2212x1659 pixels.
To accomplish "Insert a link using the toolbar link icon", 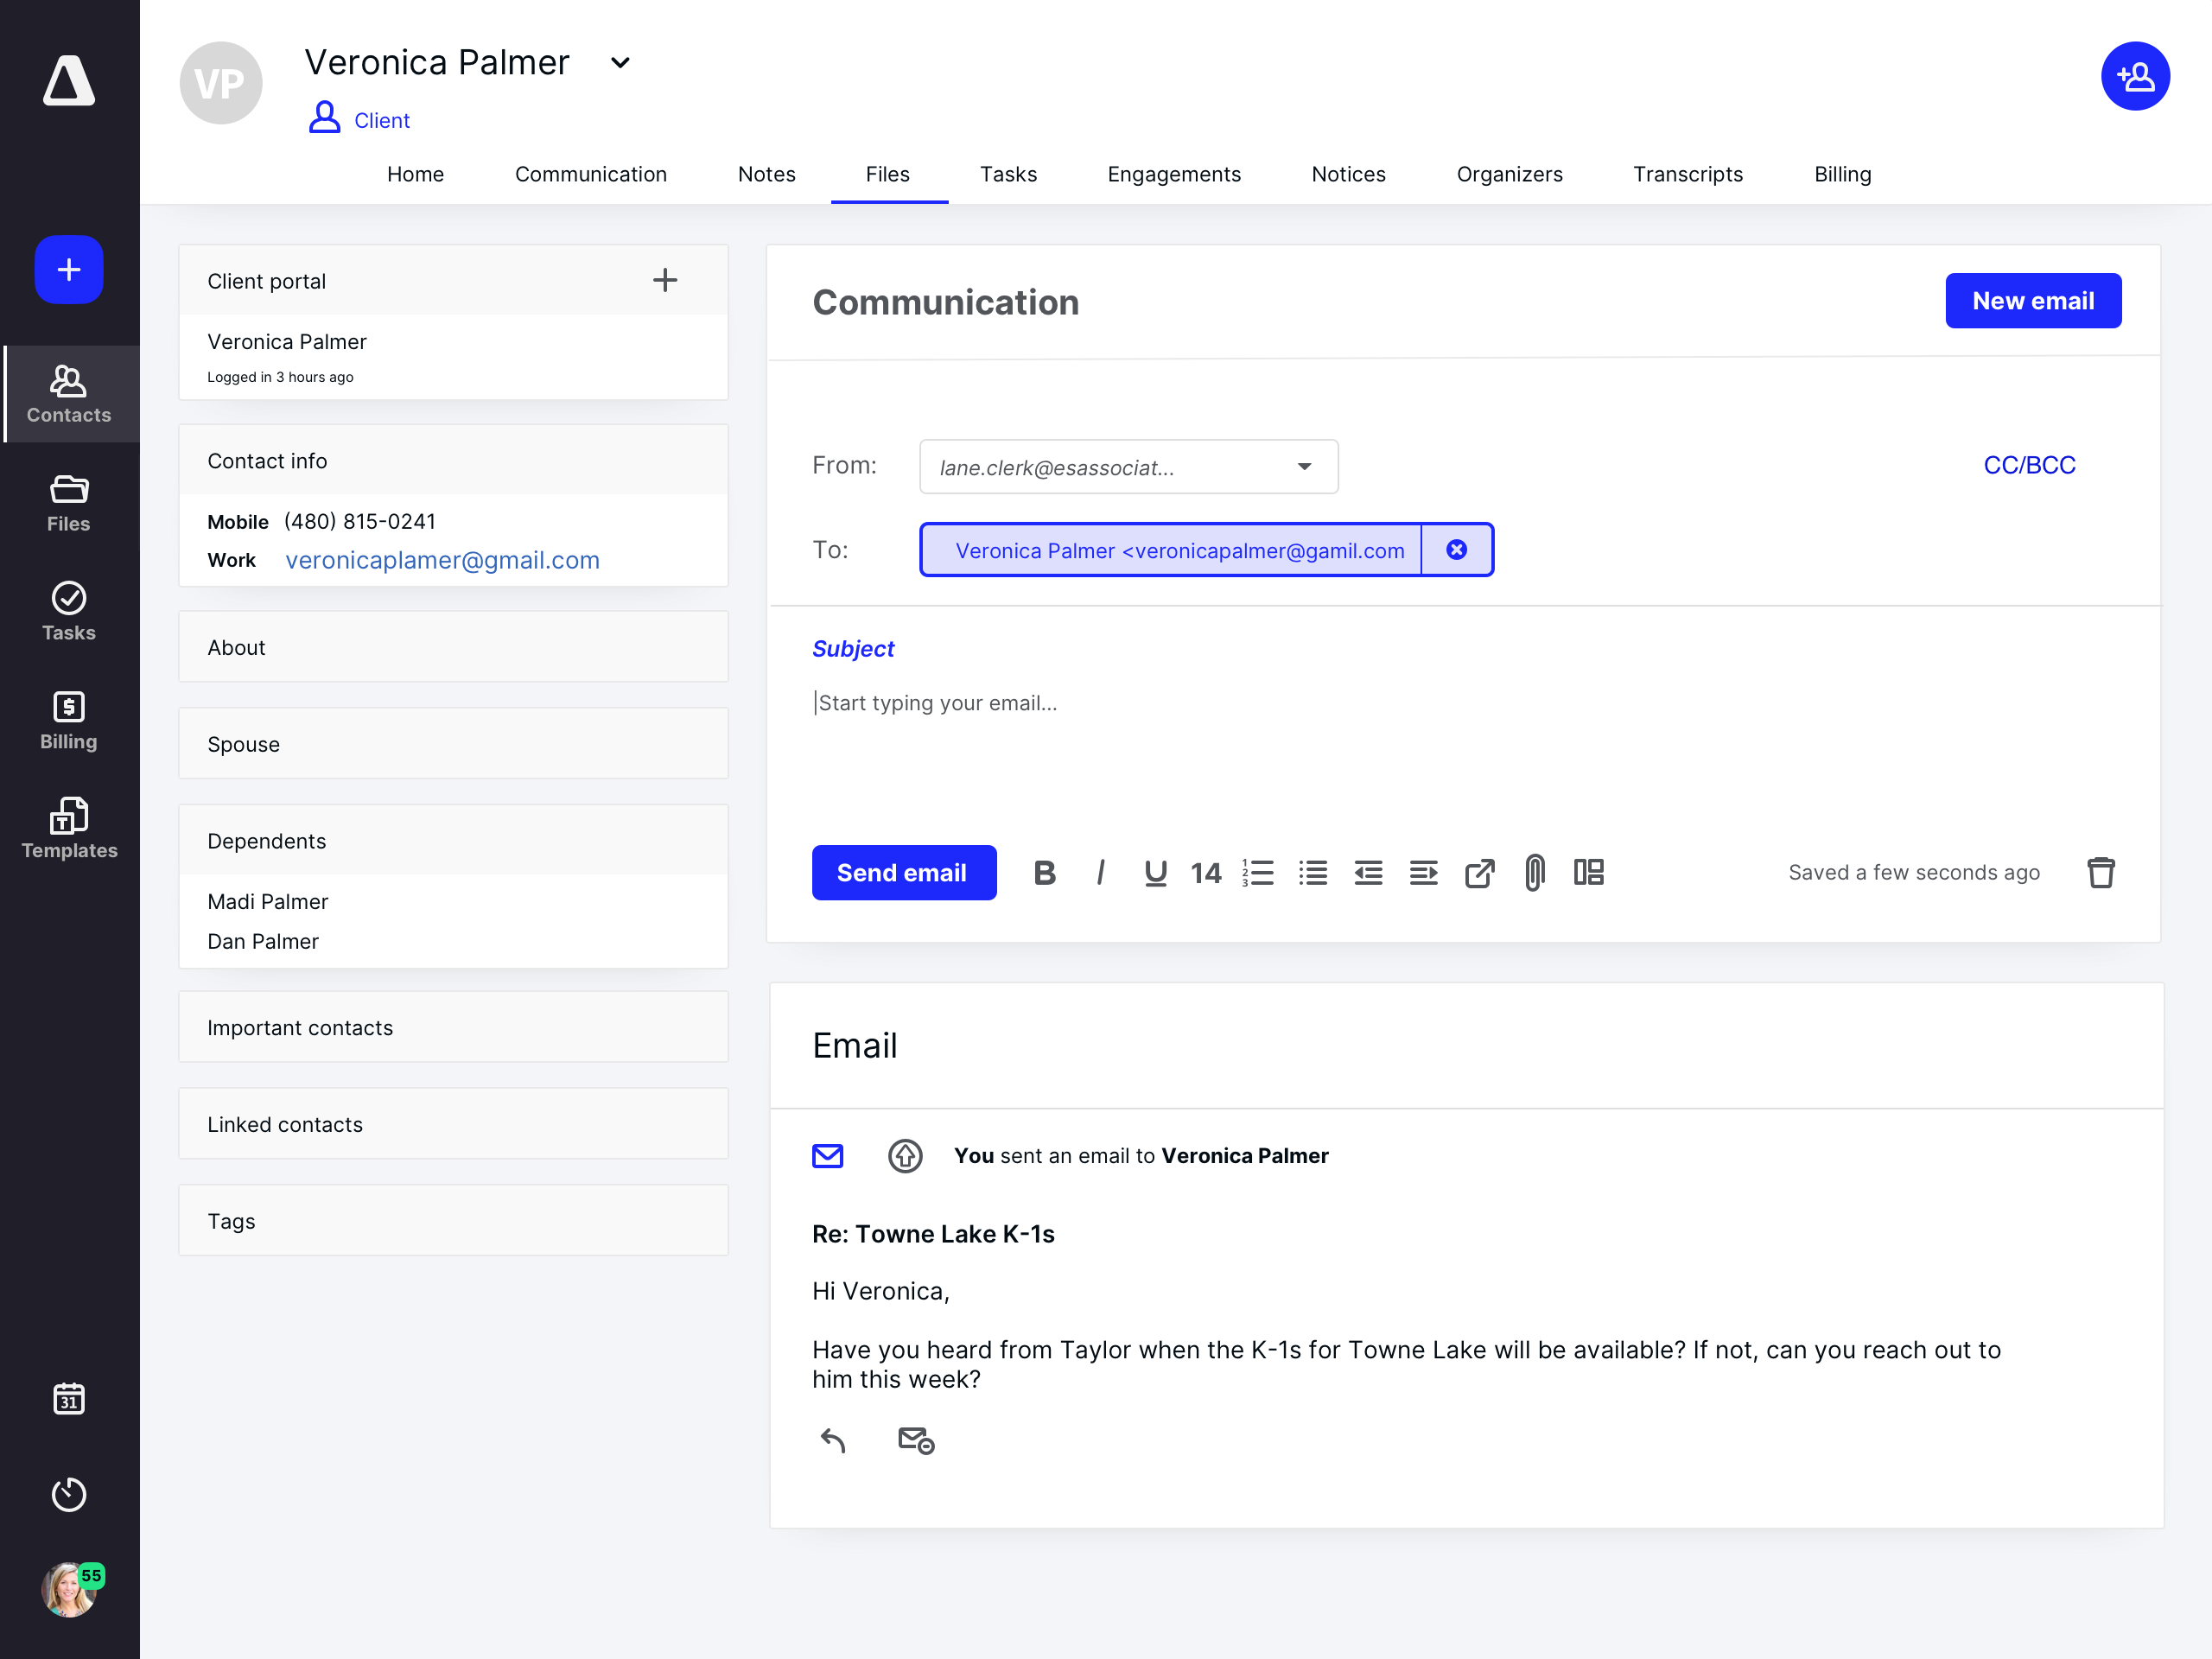I will [x=1479, y=872].
